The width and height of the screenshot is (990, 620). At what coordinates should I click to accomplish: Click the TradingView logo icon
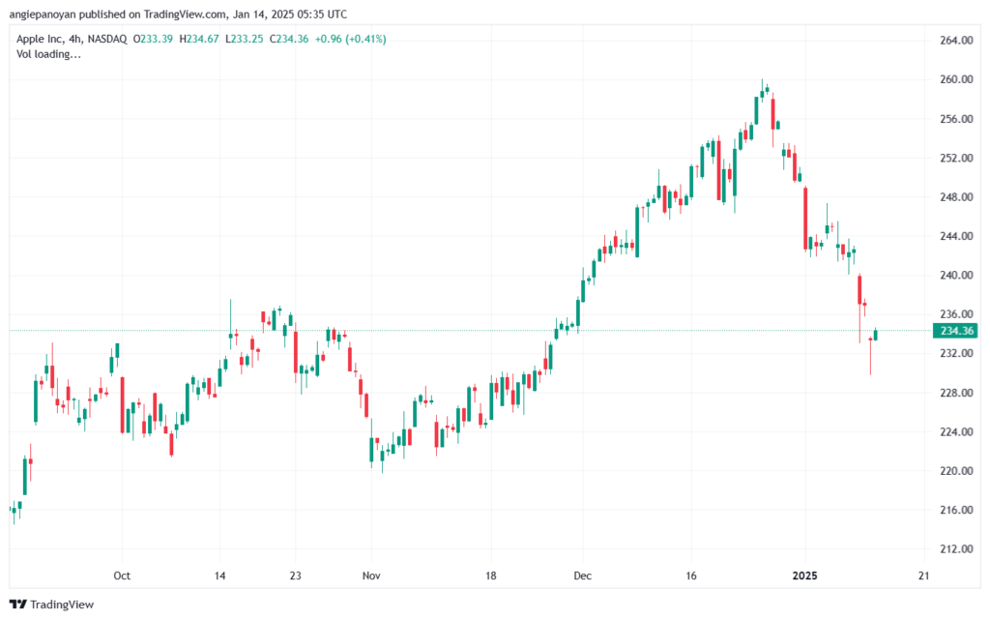[18, 605]
